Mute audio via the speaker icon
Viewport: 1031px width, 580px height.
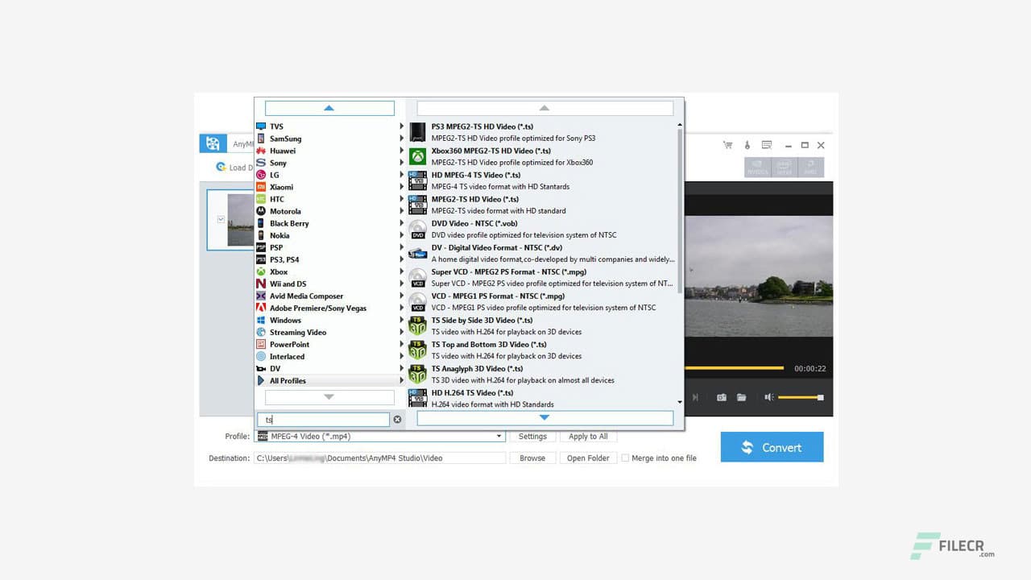pyautogui.click(x=768, y=397)
